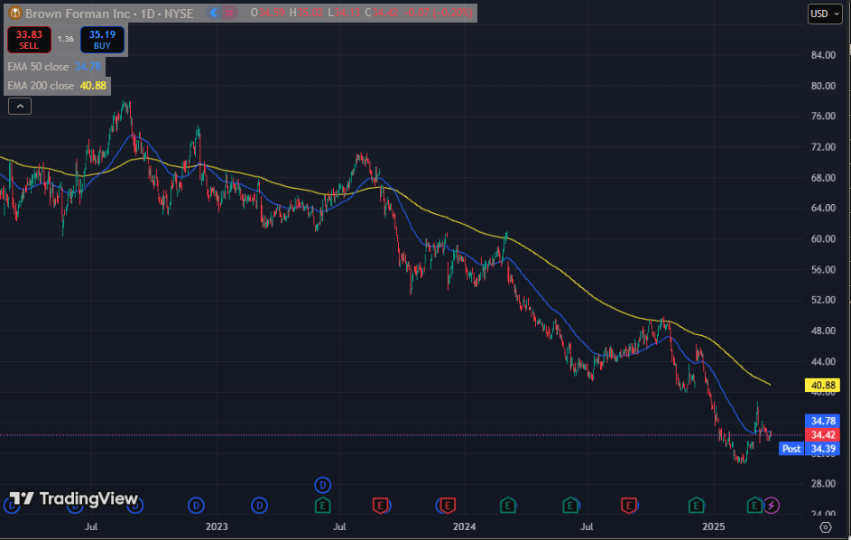
Task: Open the USD currency dropdown
Action: point(825,14)
